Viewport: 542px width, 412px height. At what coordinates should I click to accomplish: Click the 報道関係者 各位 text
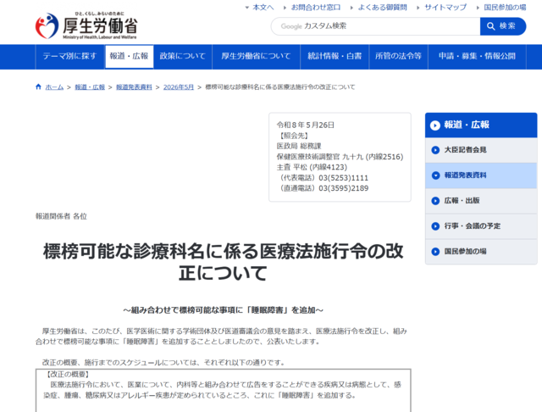pyautogui.click(x=61, y=216)
